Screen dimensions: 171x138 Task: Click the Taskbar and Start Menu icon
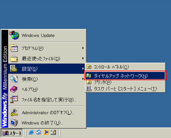(x=89, y=89)
